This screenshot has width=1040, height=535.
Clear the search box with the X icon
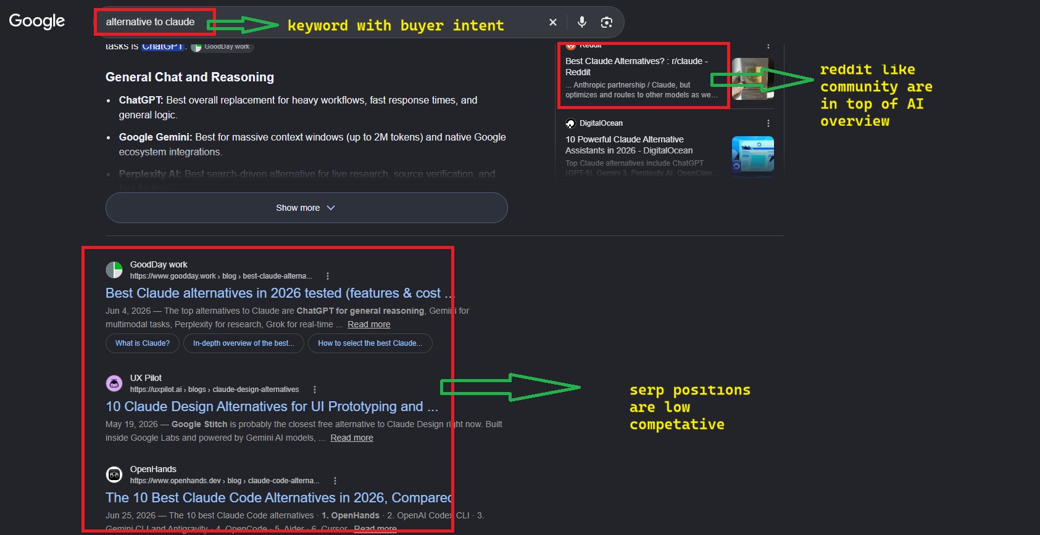(x=553, y=22)
